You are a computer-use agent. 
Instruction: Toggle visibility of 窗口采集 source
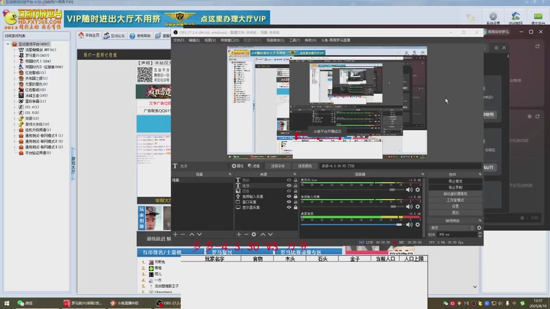tap(289, 202)
